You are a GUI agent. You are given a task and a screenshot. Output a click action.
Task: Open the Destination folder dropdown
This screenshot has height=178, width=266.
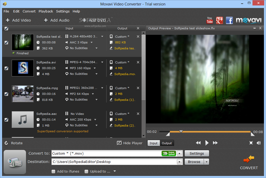pos(179,162)
